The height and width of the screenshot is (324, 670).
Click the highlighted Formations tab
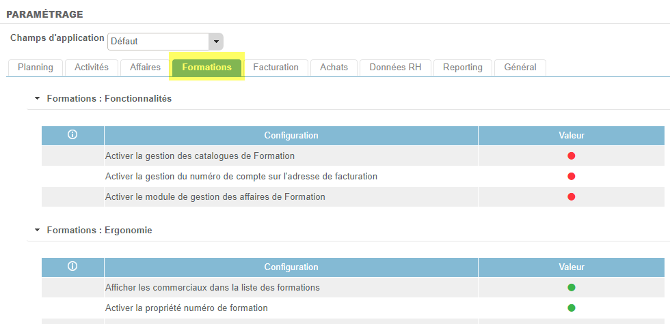[206, 68]
